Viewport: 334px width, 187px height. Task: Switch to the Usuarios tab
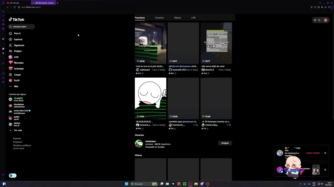pos(159,18)
